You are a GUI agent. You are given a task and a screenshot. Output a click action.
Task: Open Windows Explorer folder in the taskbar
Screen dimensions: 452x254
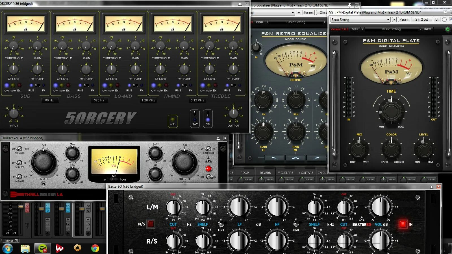pyautogui.click(x=25, y=248)
